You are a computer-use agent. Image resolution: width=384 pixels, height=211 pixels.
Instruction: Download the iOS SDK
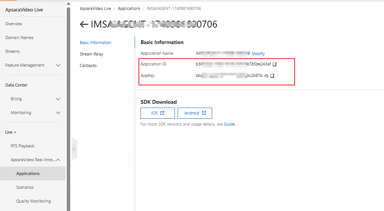tap(157, 113)
